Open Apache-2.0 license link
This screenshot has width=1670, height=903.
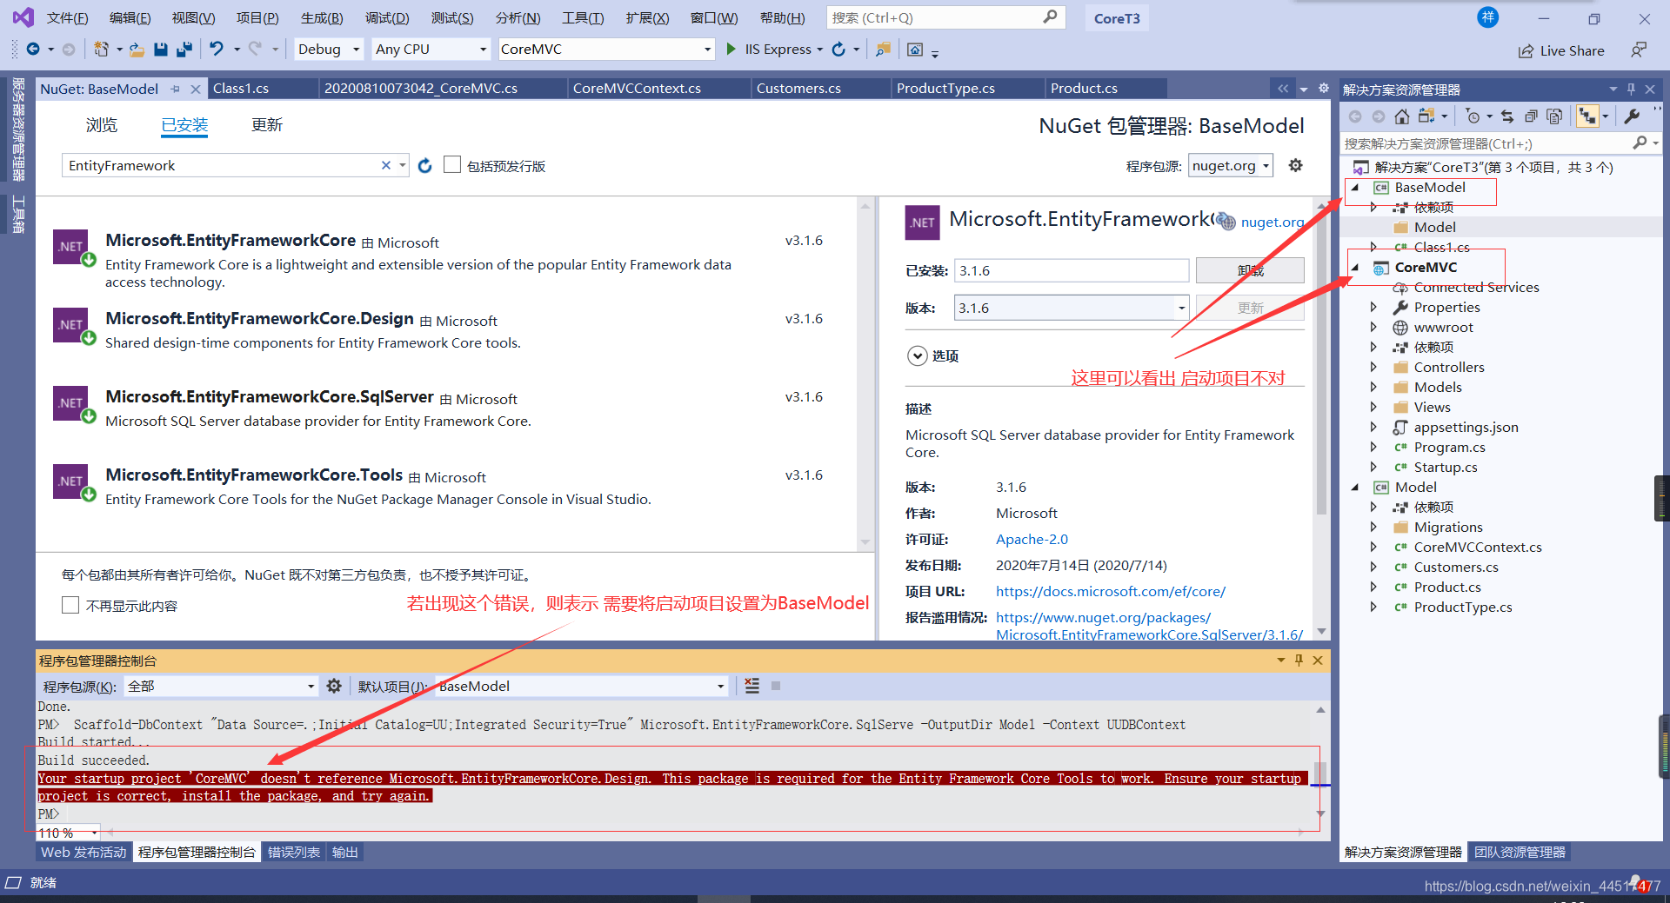coord(1032,539)
